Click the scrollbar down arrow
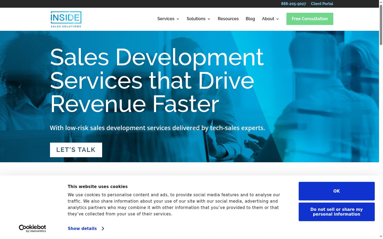Image resolution: width=383 pixels, height=239 pixels. 381,236
